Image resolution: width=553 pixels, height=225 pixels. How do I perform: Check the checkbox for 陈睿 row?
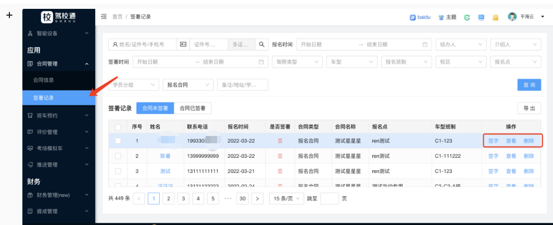118,156
